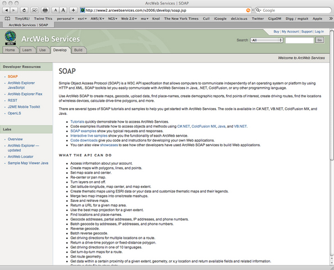Select the Develop tab

(60, 50)
